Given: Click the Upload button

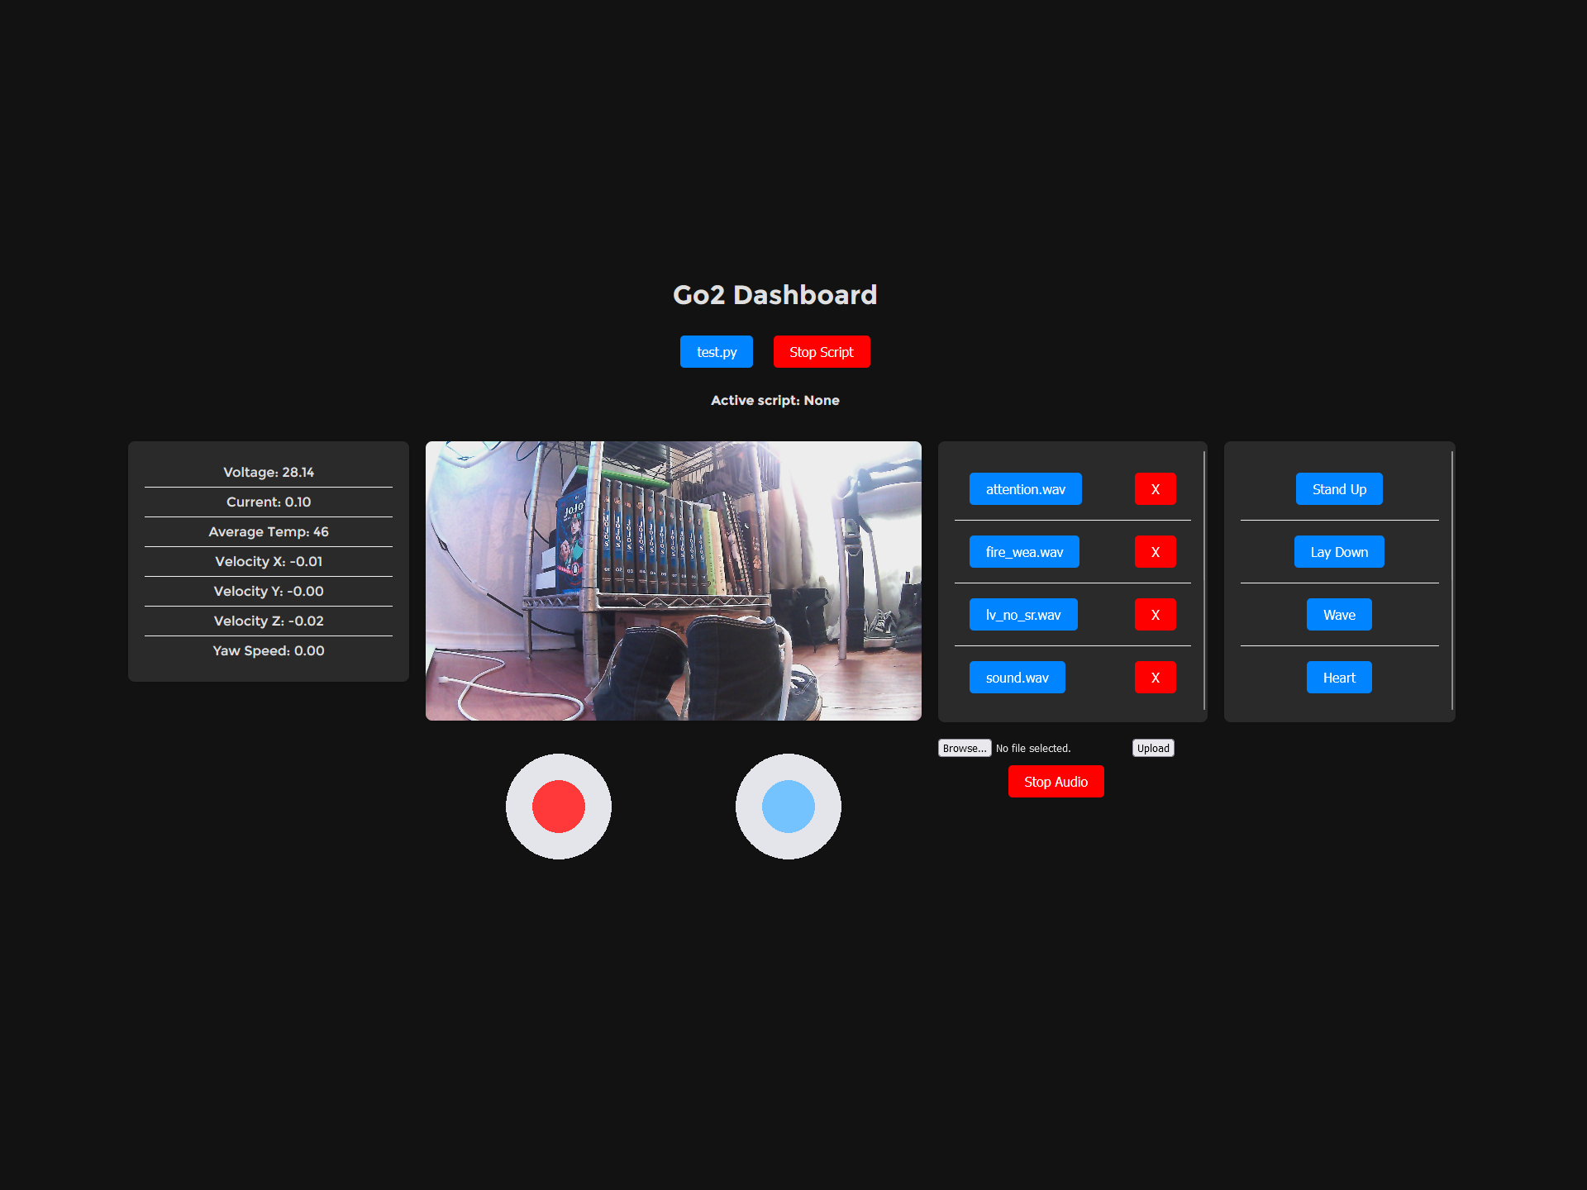Looking at the screenshot, I should pyautogui.click(x=1153, y=748).
